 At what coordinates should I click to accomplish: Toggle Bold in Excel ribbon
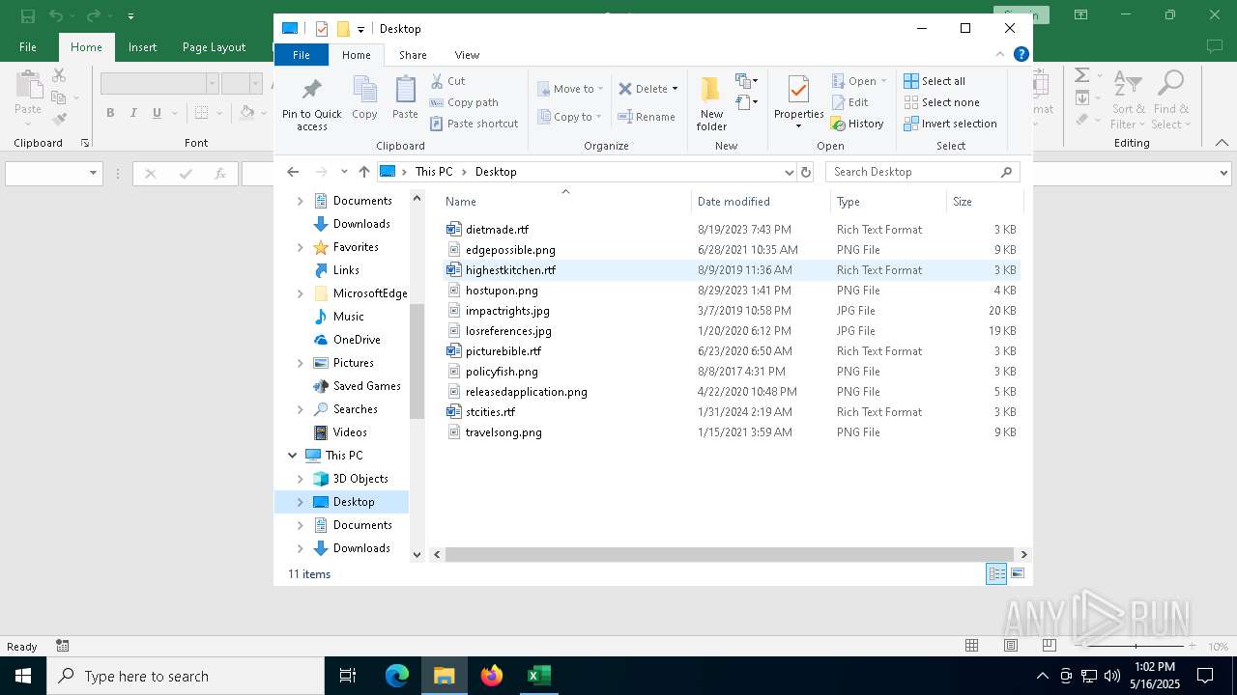pyautogui.click(x=110, y=113)
